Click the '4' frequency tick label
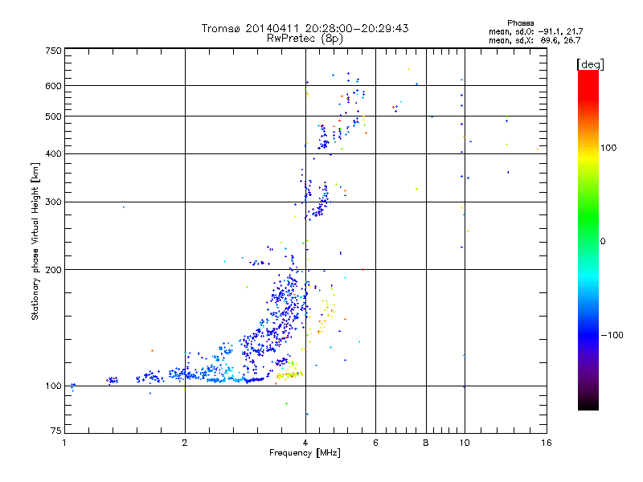Screen dimensions: 643x482 (305, 443)
